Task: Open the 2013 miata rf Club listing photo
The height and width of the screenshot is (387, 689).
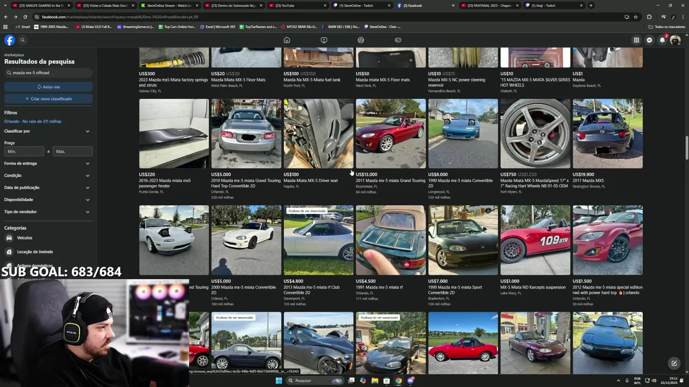Action: pyautogui.click(x=319, y=240)
